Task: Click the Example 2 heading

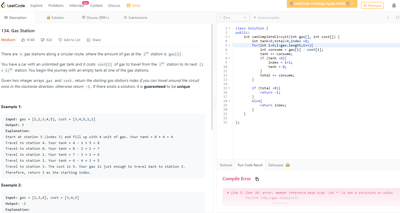Action: [x=11, y=185]
